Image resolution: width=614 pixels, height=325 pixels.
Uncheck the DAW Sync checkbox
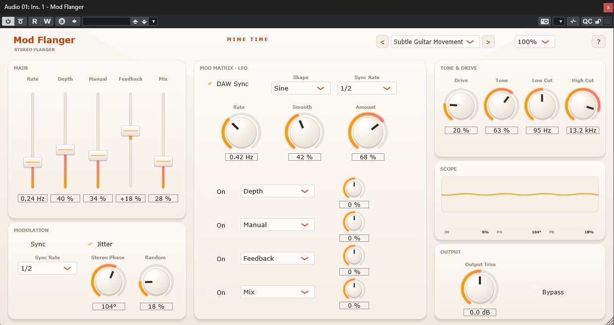pyautogui.click(x=210, y=84)
